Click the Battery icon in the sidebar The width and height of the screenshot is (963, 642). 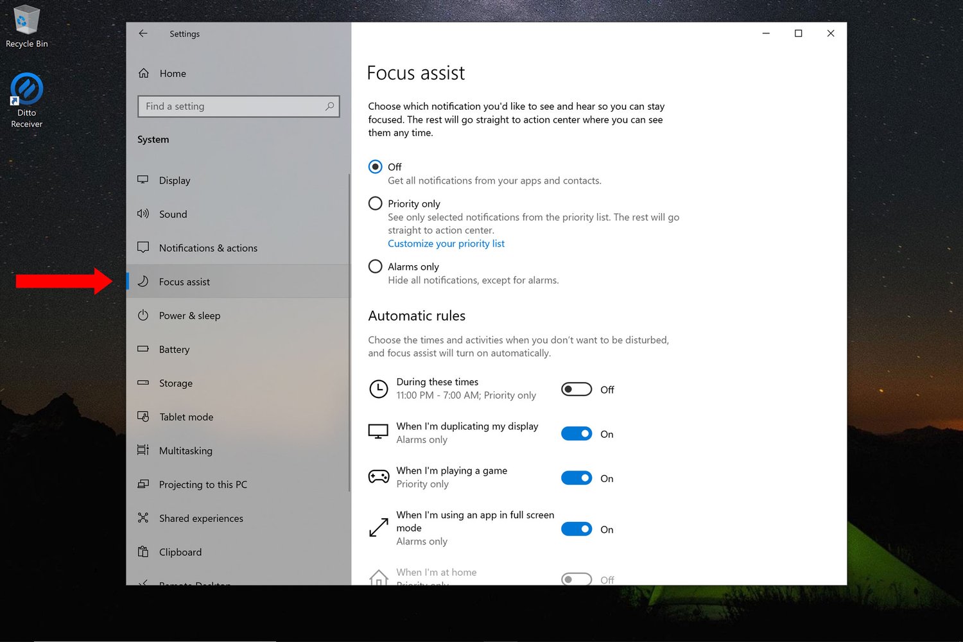pos(143,349)
